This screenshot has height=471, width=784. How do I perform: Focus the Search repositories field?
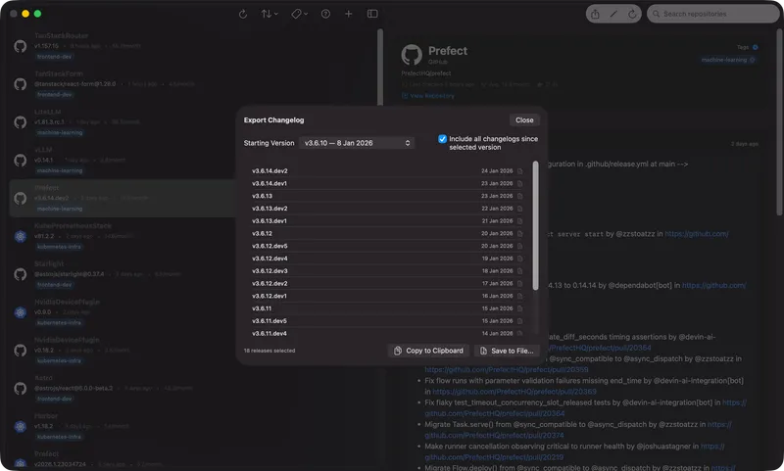pos(713,14)
